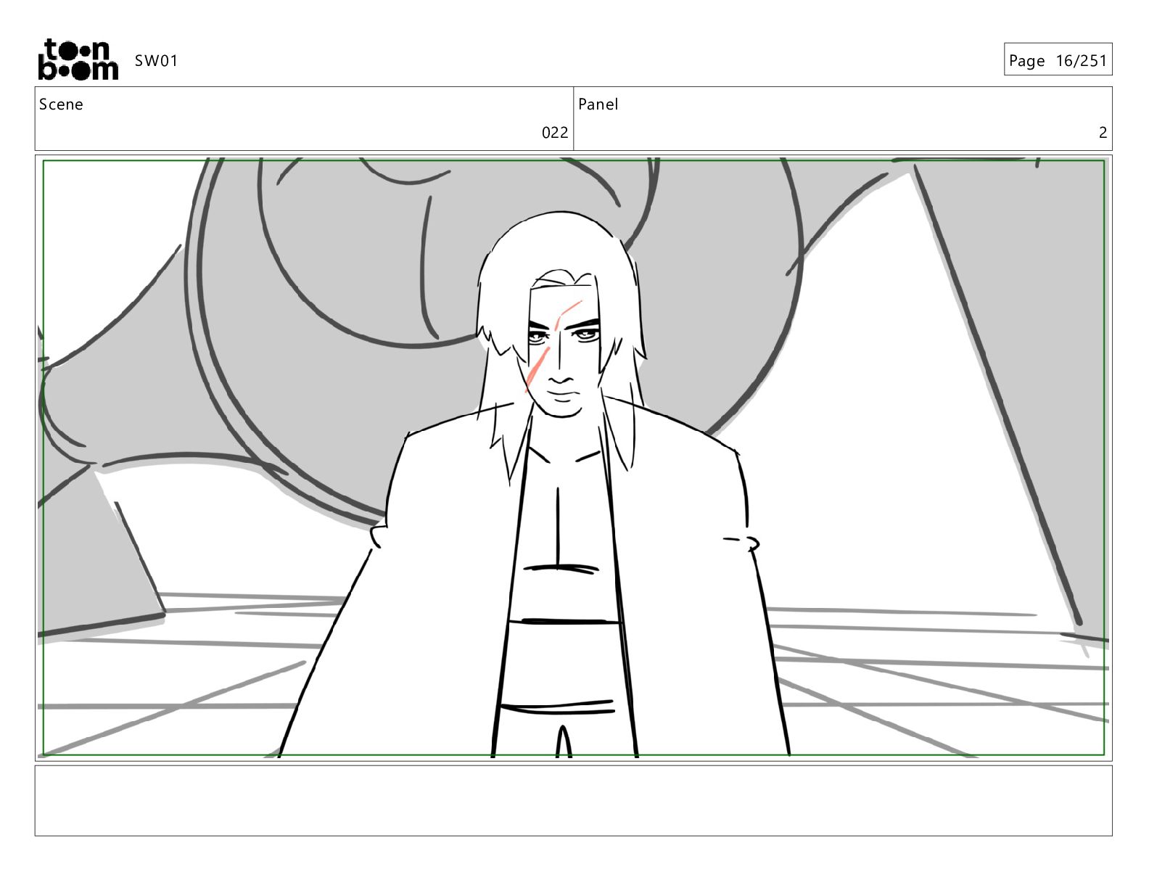Image resolution: width=1149 pixels, height=888 pixels.
Task: Select scene number 022
Action: (x=555, y=132)
